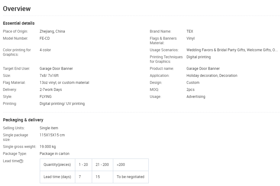280x186 pixels.
Task: Click the Lead time (days) row header
Action: tap(57, 177)
